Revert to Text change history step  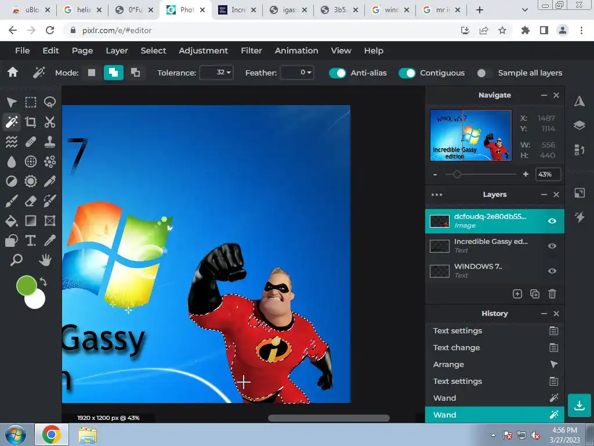[x=495, y=348]
